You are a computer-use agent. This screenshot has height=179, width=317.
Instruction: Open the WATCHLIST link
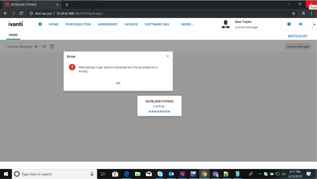click(297, 36)
